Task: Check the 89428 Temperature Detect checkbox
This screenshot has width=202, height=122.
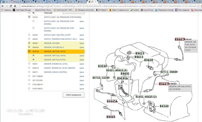Action: click(x=29, y=39)
